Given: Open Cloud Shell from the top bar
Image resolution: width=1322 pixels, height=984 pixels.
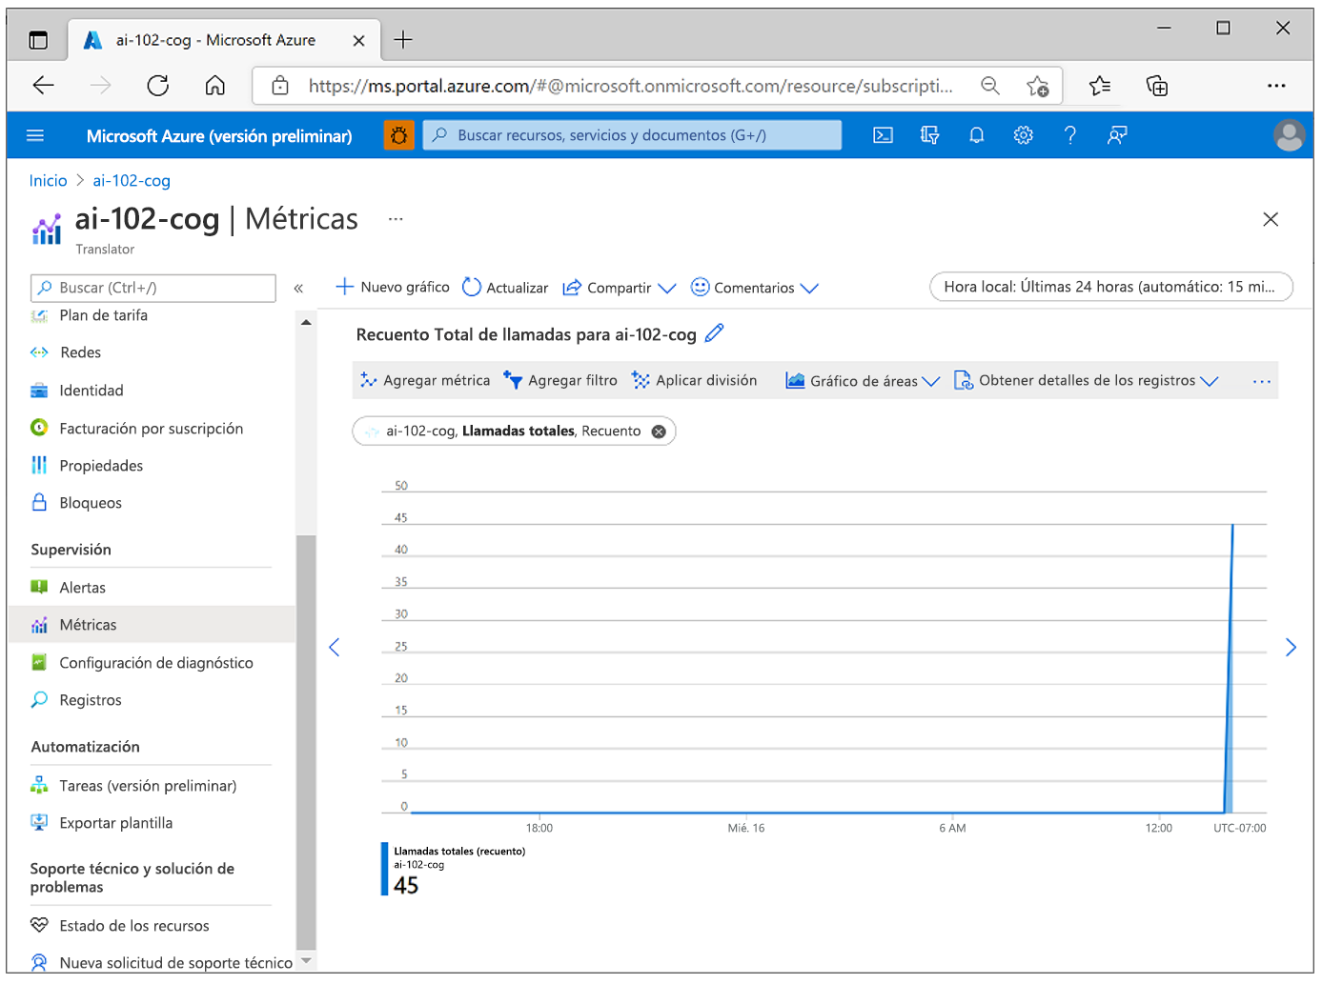Looking at the screenshot, I should (884, 135).
